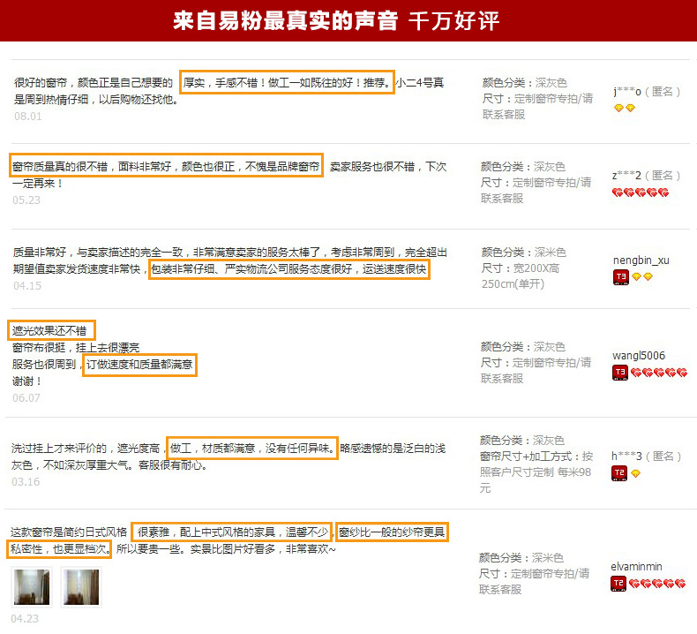Screen dimensions: 697x634
Task: Click text 卖家服务也很不错
Action: [372, 166]
